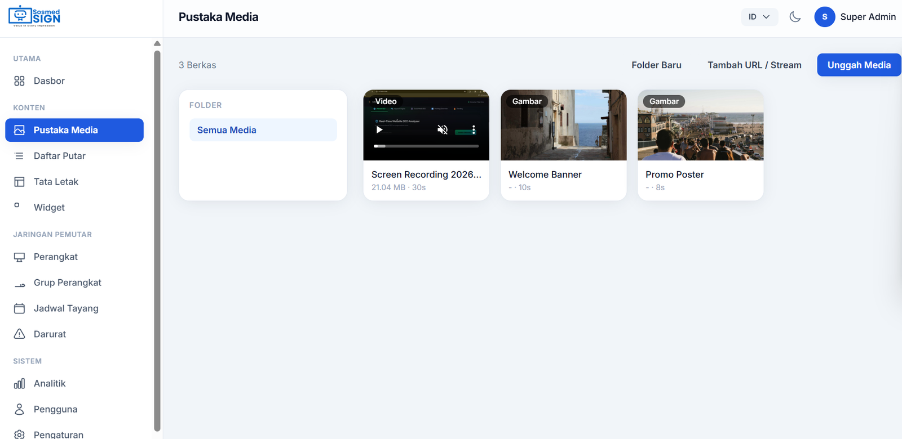The image size is (902, 439).
Task: Click the Analitik bar chart icon
Action: [19, 383]
